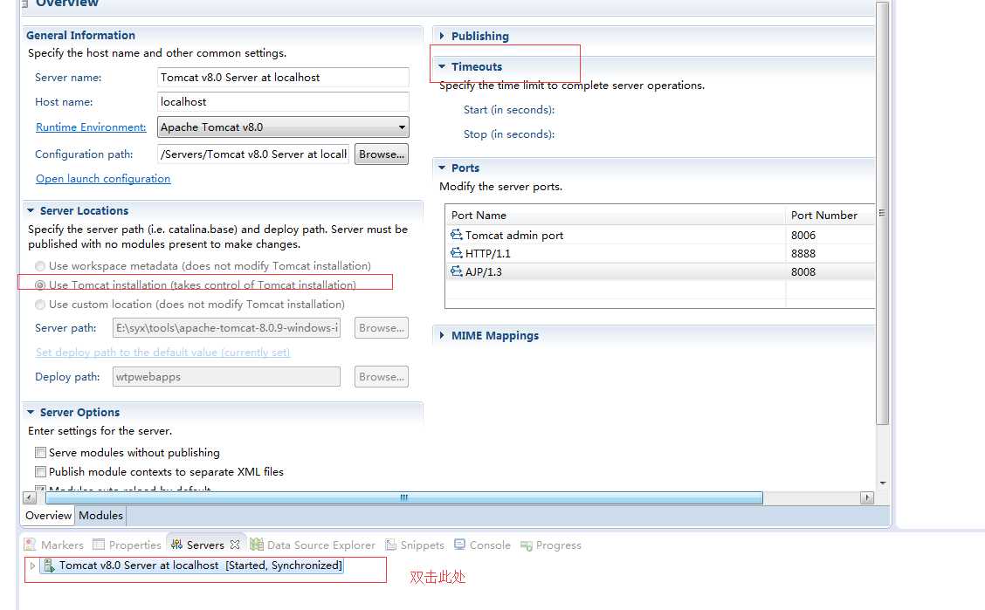Collapse the Timeouts section
The image size is (985, 610).
point(442,66)
